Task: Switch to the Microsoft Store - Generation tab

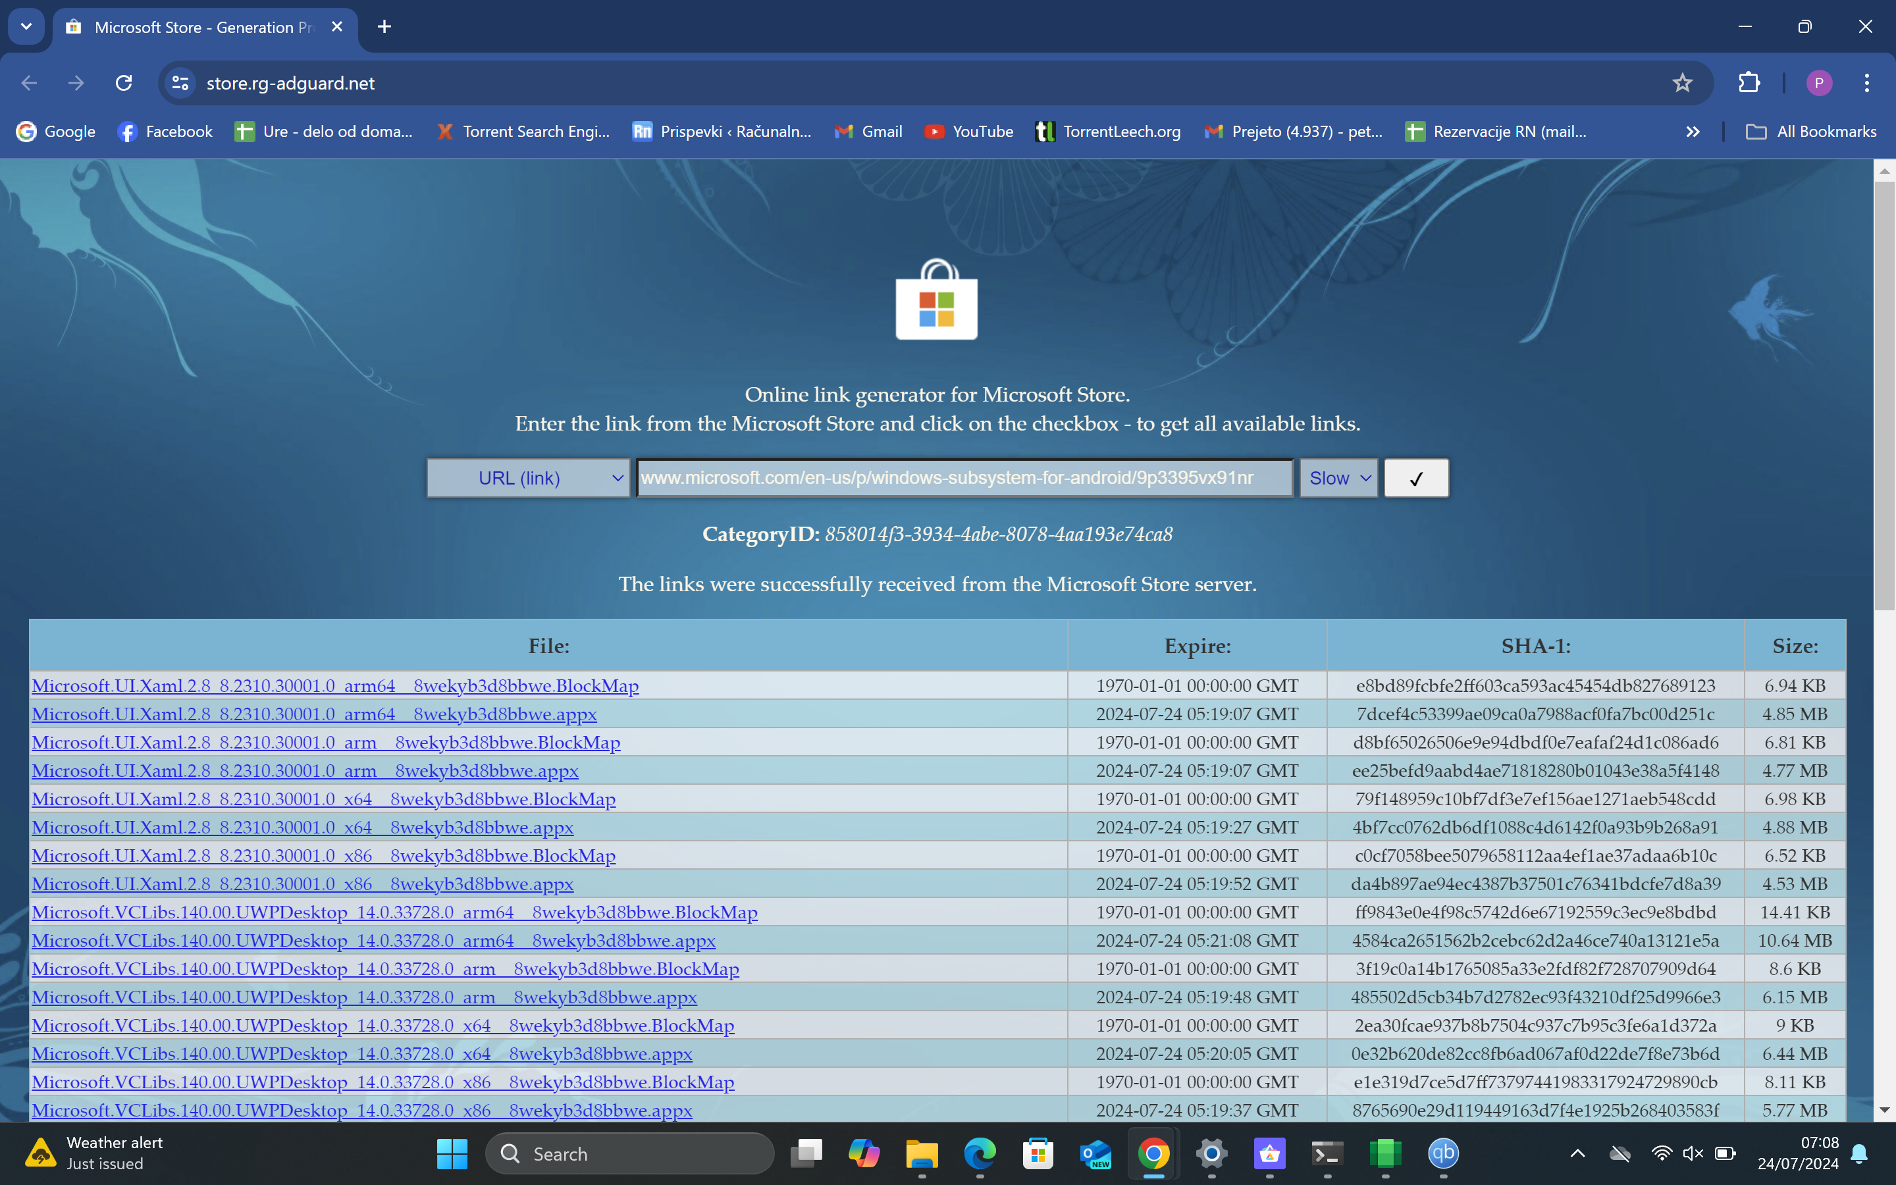Action: (205, 28)
